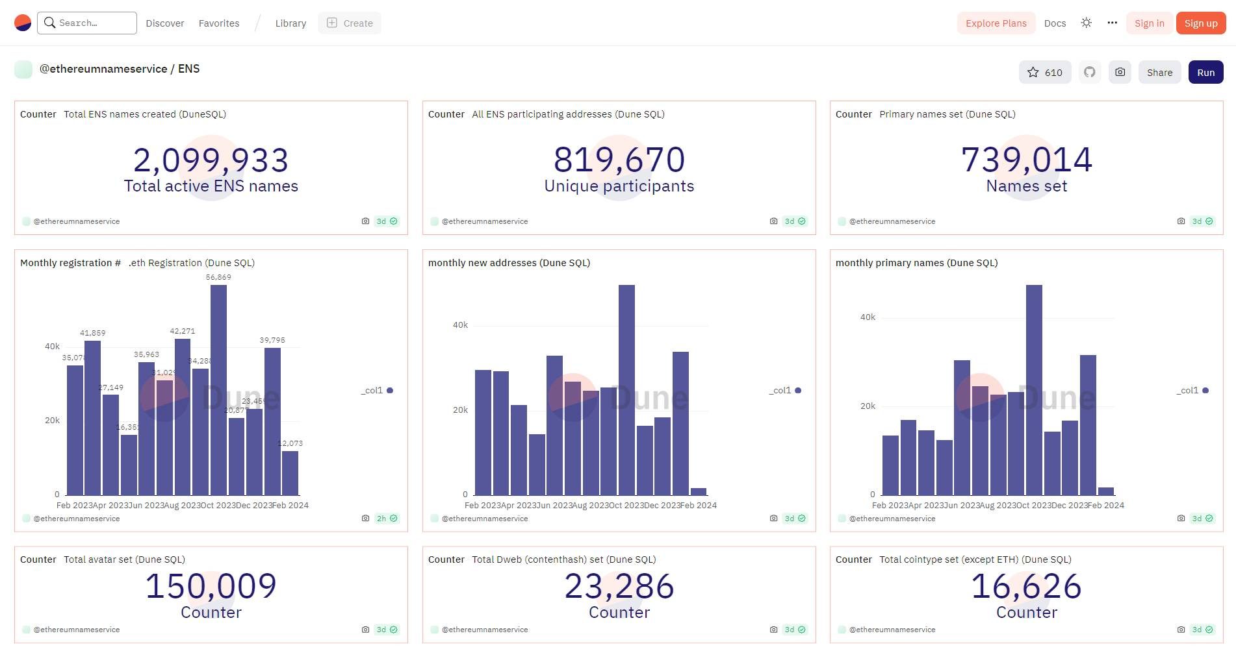Image resolution: width=1236 pixels, height=651 pixels.
Task: Click camera icon on monthly primary names card
Action: point(1181,519)
